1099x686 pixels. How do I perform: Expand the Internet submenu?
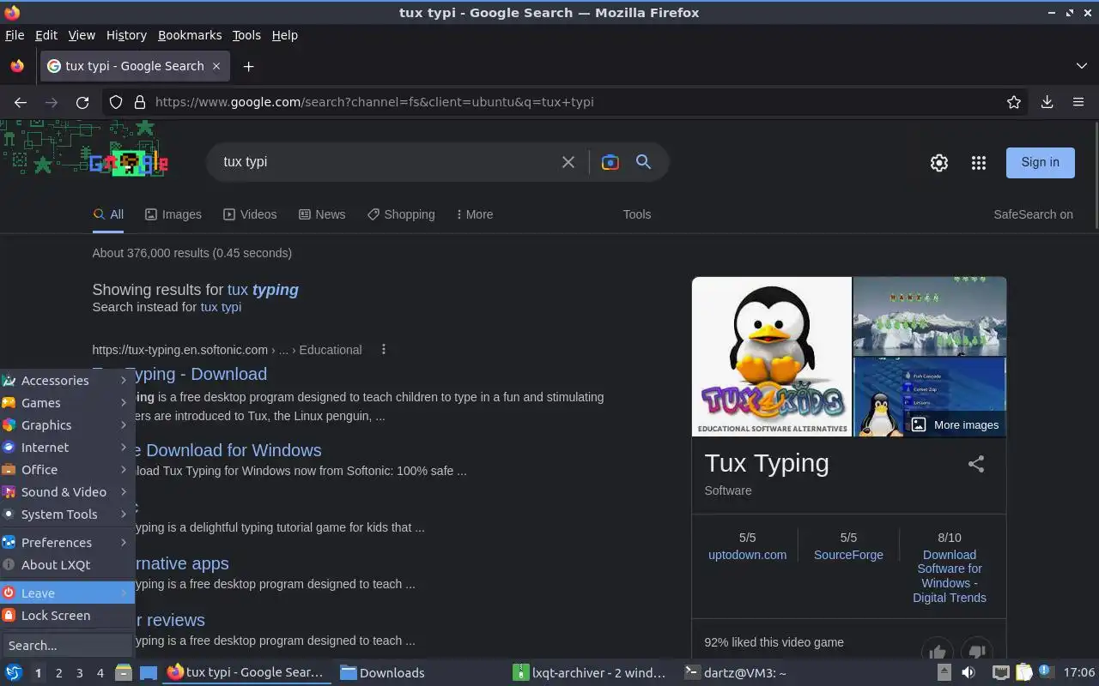click(x=67, y=447)
